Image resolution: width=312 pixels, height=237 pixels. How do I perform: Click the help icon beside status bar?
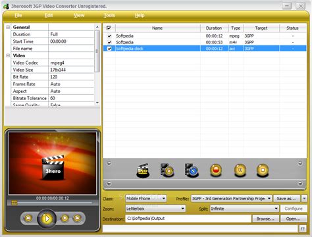coord(303,228)
